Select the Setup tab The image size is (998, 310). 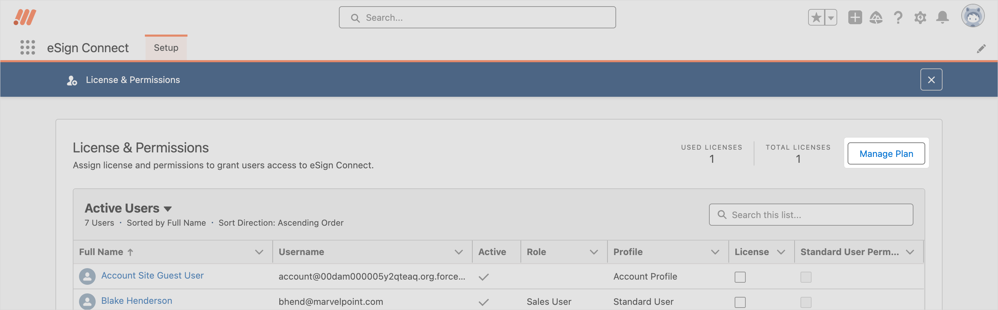pos(166,48)
